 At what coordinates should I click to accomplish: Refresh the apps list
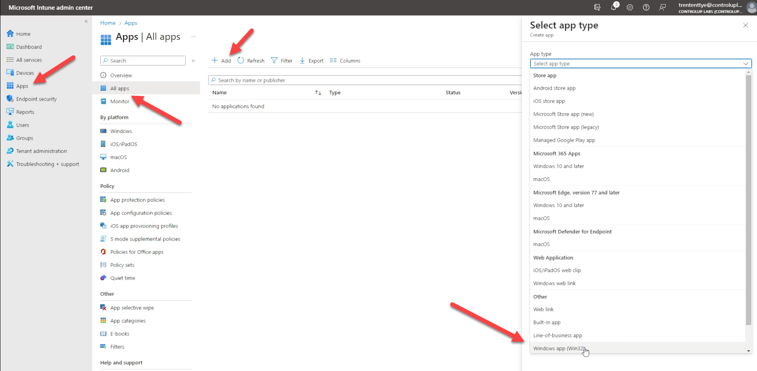[251, 61]
